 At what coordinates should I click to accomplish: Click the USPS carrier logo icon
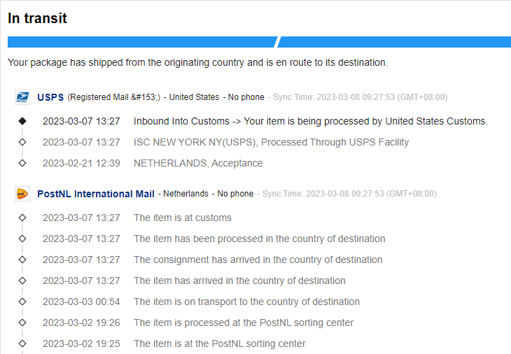22,97
